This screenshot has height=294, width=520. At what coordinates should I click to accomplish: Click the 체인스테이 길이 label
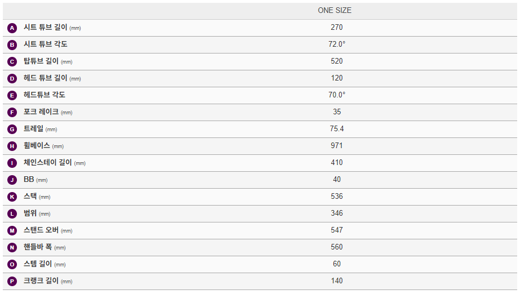(x=47, y=163)
